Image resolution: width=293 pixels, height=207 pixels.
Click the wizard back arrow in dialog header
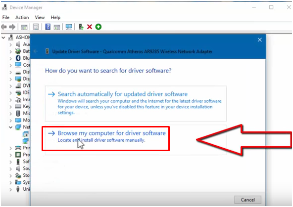[36, 51]
